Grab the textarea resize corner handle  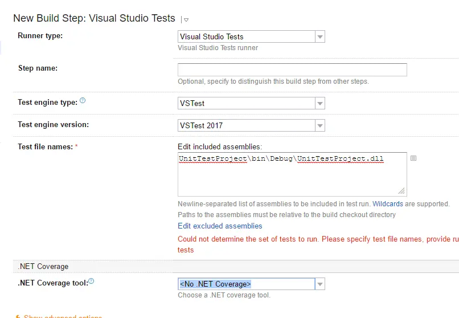pos(401,191)
